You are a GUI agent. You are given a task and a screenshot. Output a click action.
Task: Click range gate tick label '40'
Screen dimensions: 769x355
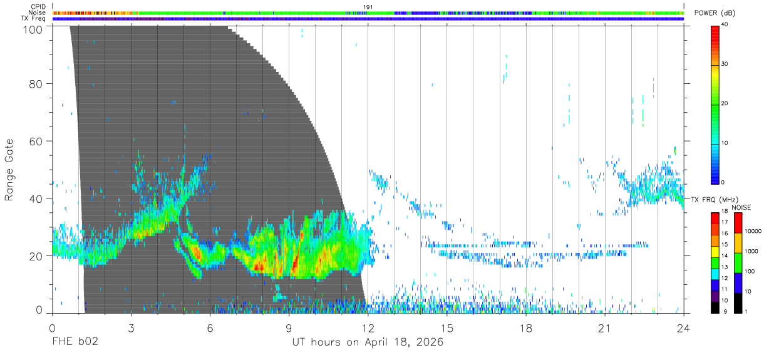35,199
